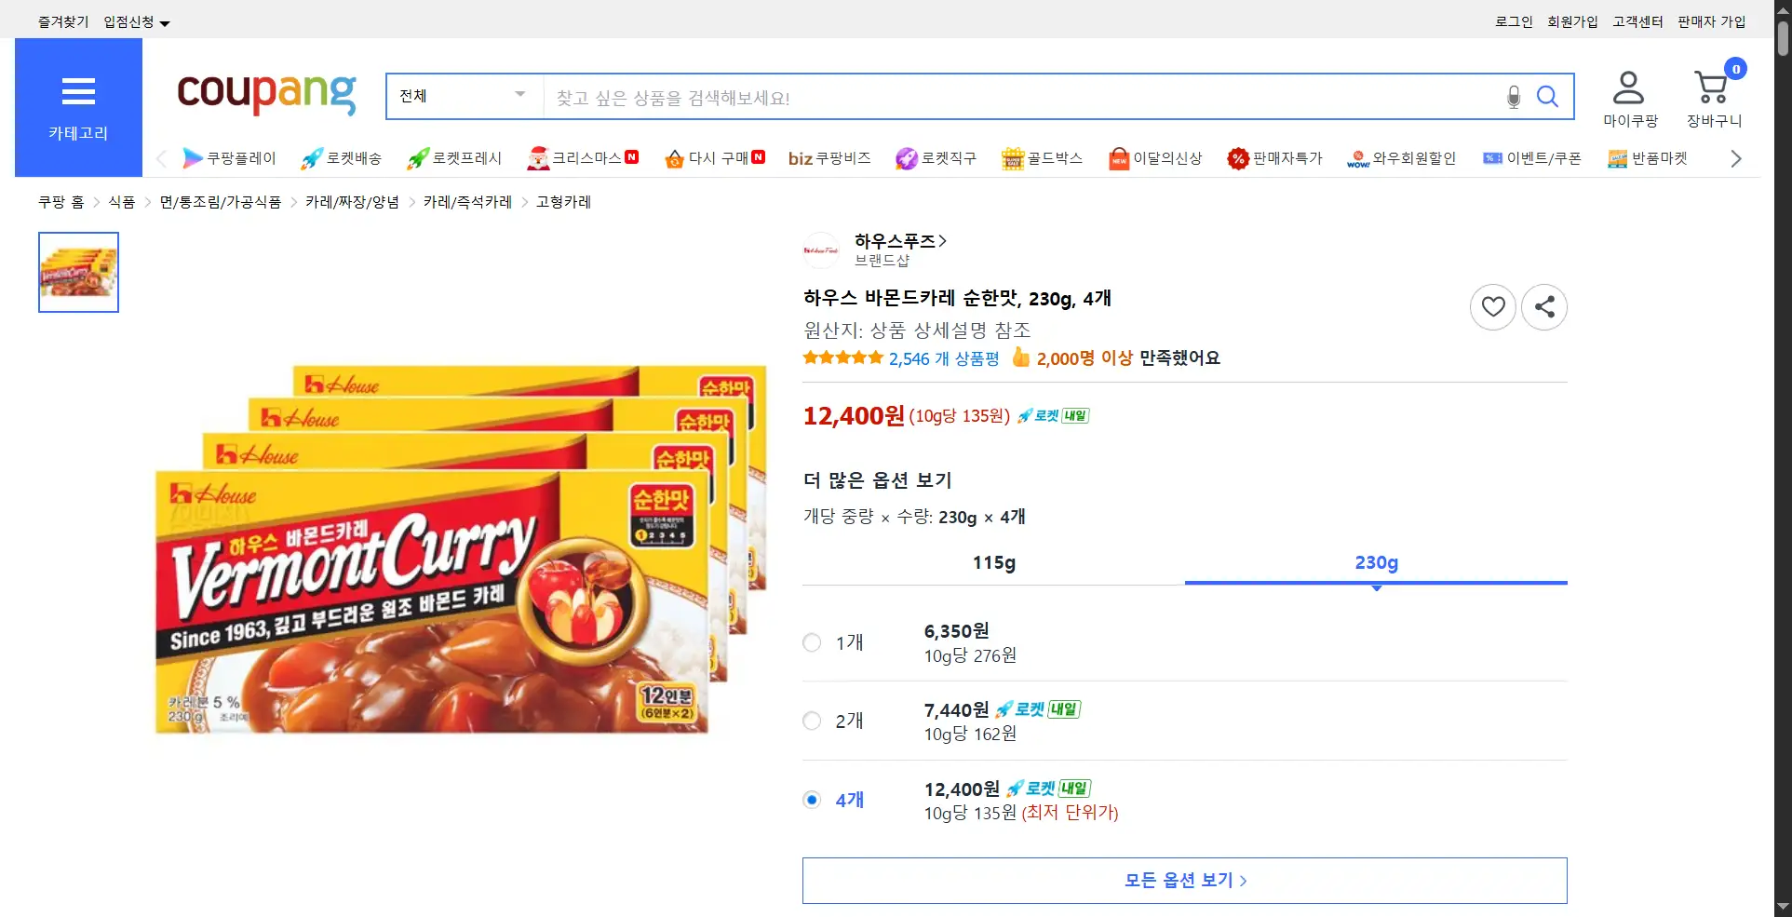Open the 2,546 개 상품평 reviews link
Viewport: 1792px width, 917px height.
[943, 358]
